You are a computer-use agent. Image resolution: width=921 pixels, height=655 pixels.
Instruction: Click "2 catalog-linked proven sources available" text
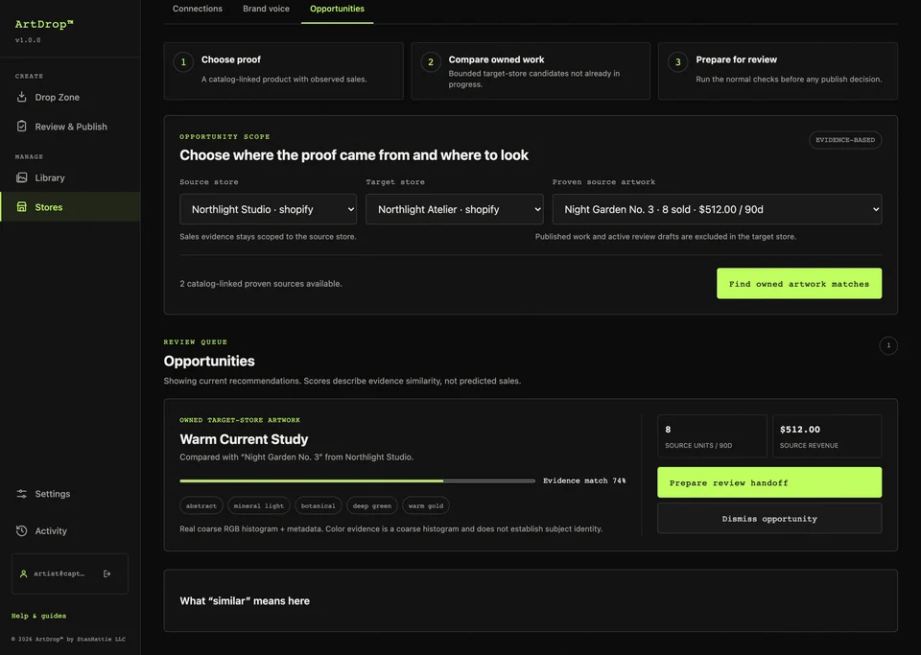[x=261, y=284]
